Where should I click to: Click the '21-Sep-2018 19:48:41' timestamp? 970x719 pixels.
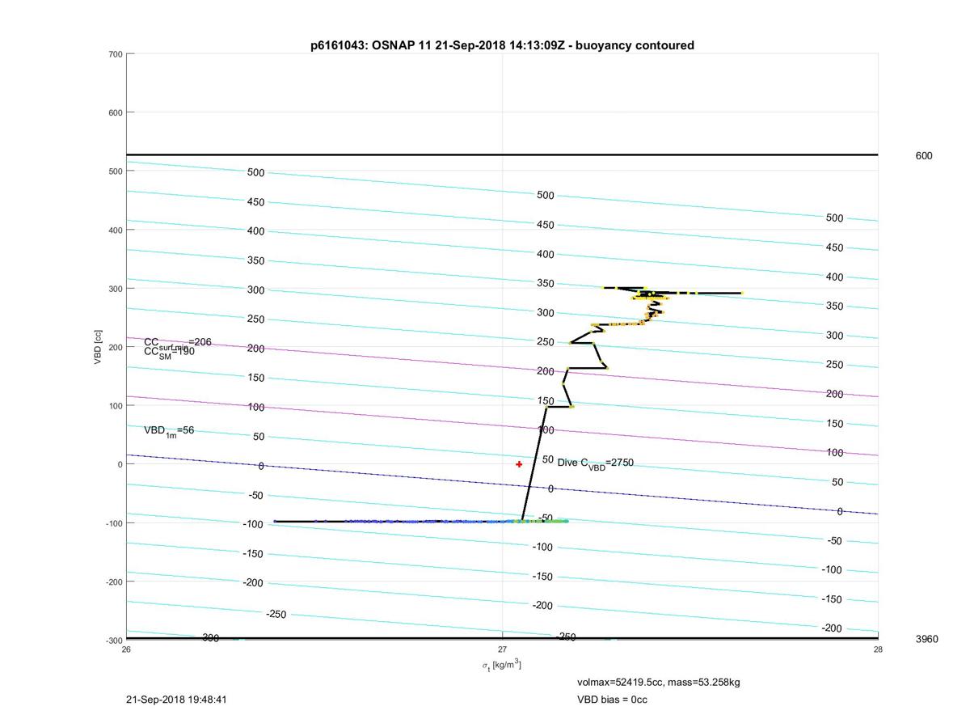tap(175, 700)
